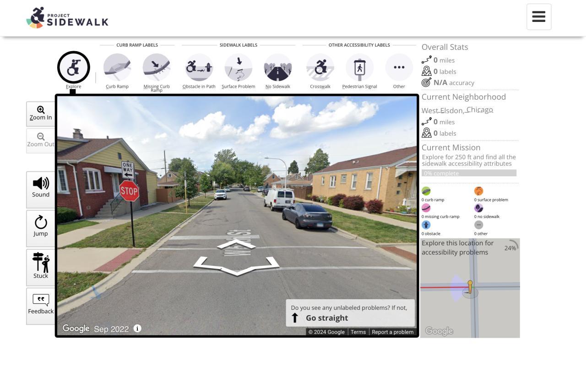The image size is (586, 381).
Task: Click the Current Mission heading
Action: tap(451, 148)
